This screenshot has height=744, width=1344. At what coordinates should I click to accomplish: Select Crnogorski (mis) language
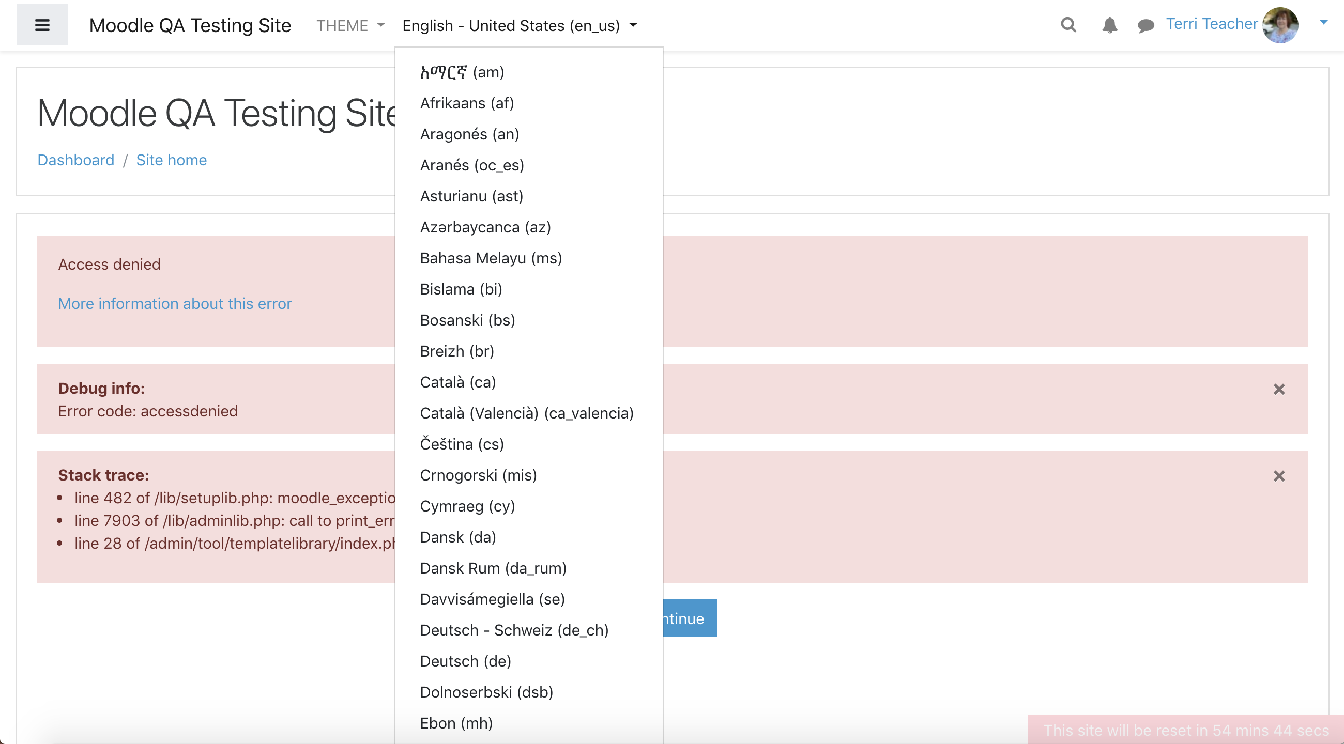[528, 475]
